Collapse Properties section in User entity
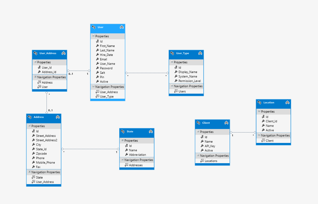This screenshot has height=204, width=318. (x=93, y=36)
